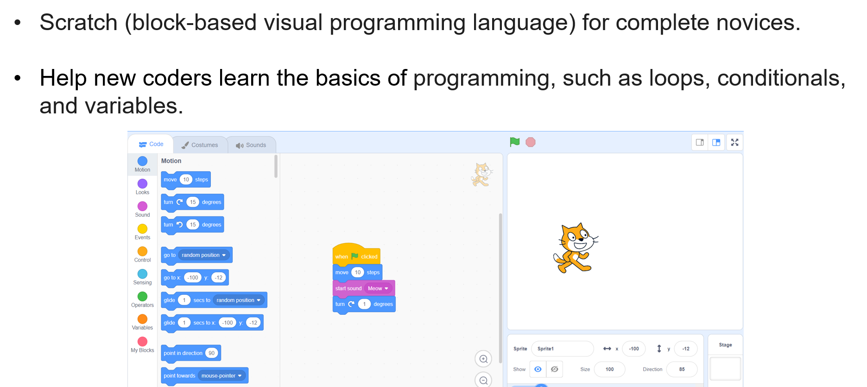Hide the sprite with crossed-eye icon
This screenshot has height=387, width=867.
[554, 369]
